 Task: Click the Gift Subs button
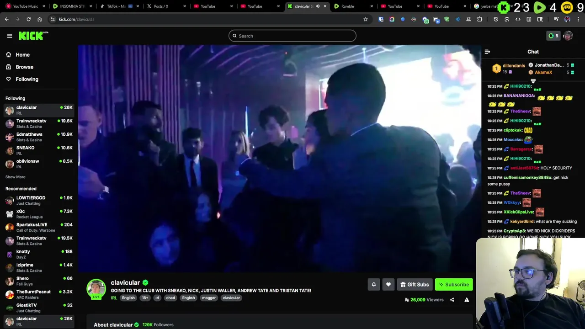(x=415, y=285)
